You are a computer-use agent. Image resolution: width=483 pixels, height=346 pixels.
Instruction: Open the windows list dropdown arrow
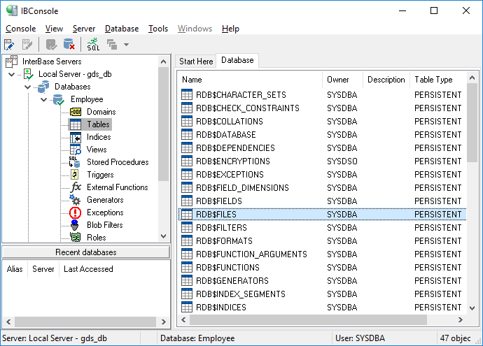tap(126, 45)
